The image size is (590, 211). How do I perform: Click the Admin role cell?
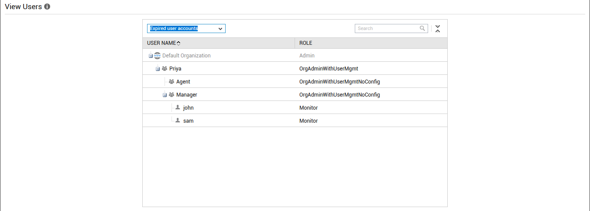click(x=307, y=56)
